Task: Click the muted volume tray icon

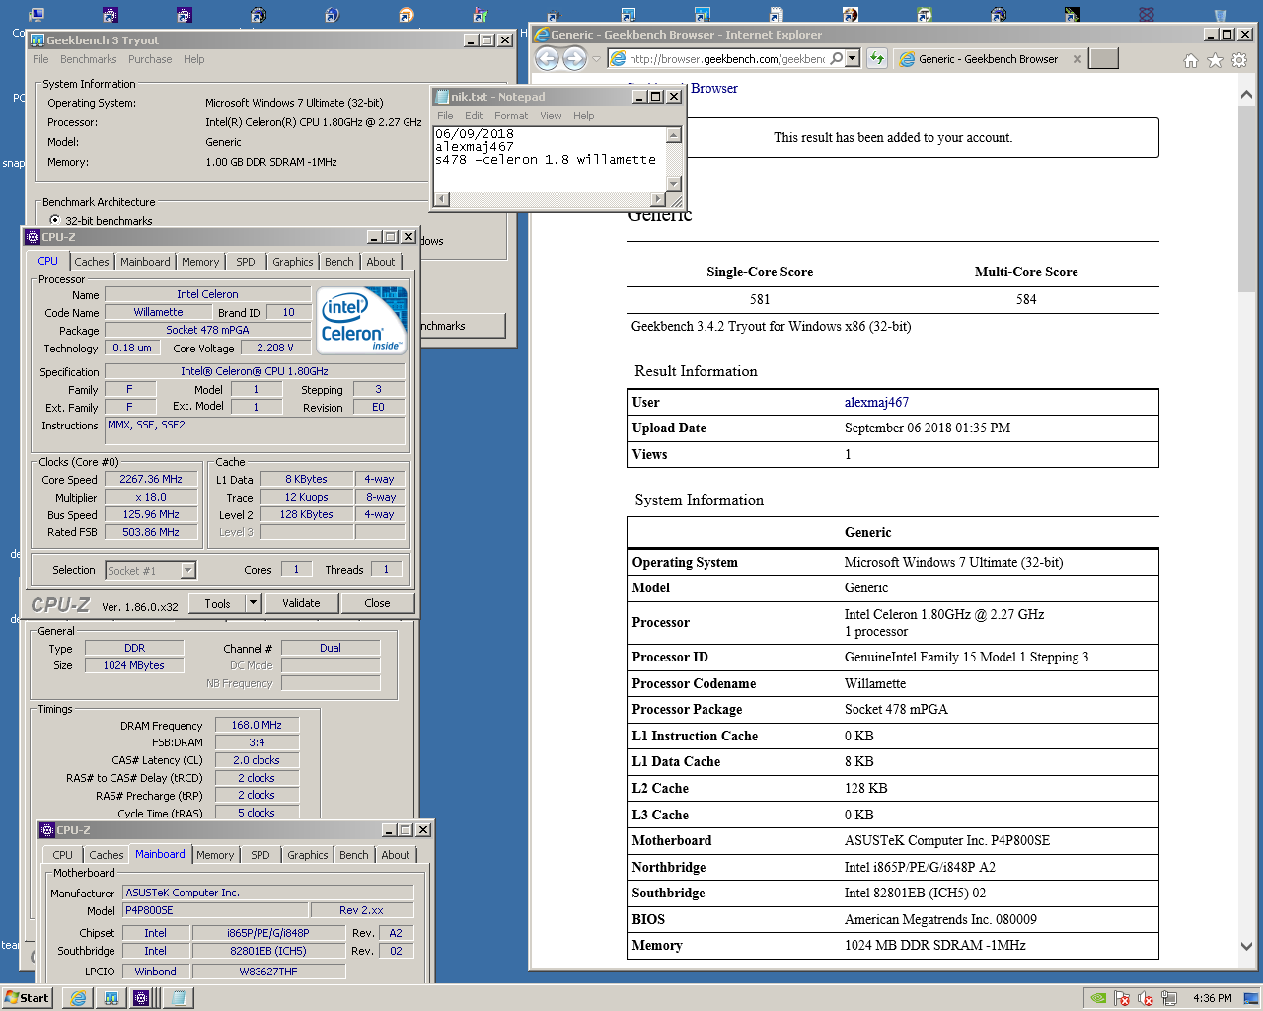Action: (x=1146, y=998)
